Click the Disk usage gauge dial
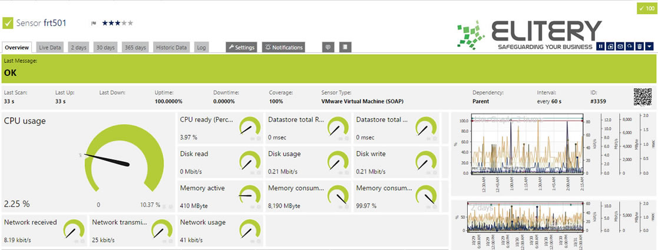 point(338,161)
